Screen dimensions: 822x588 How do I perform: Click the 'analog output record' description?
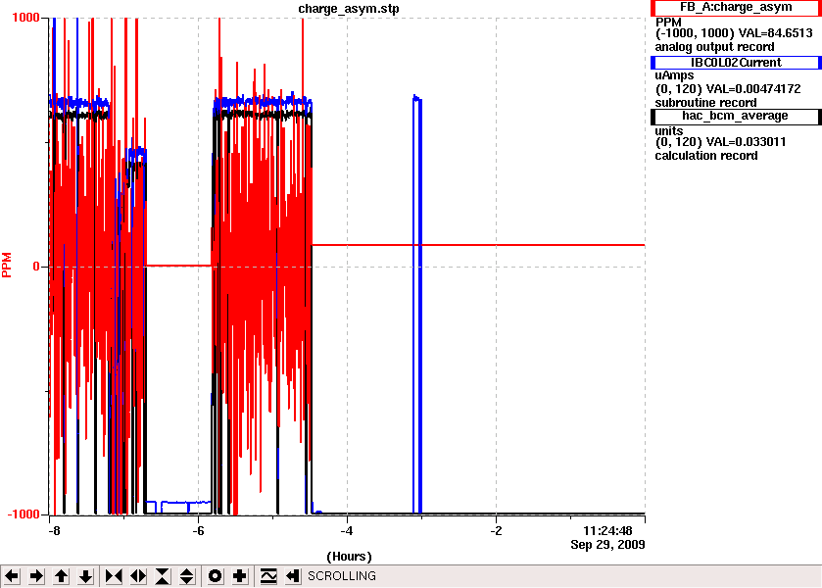[714, 47]
